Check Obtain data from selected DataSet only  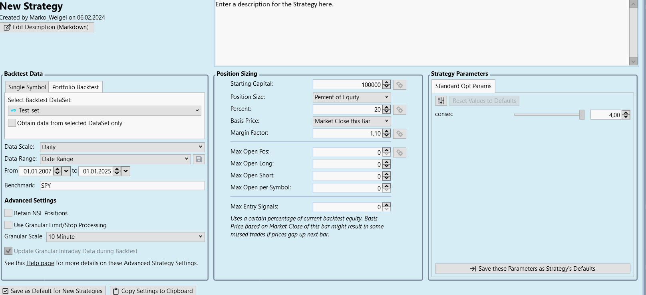(x=12, y=123)
